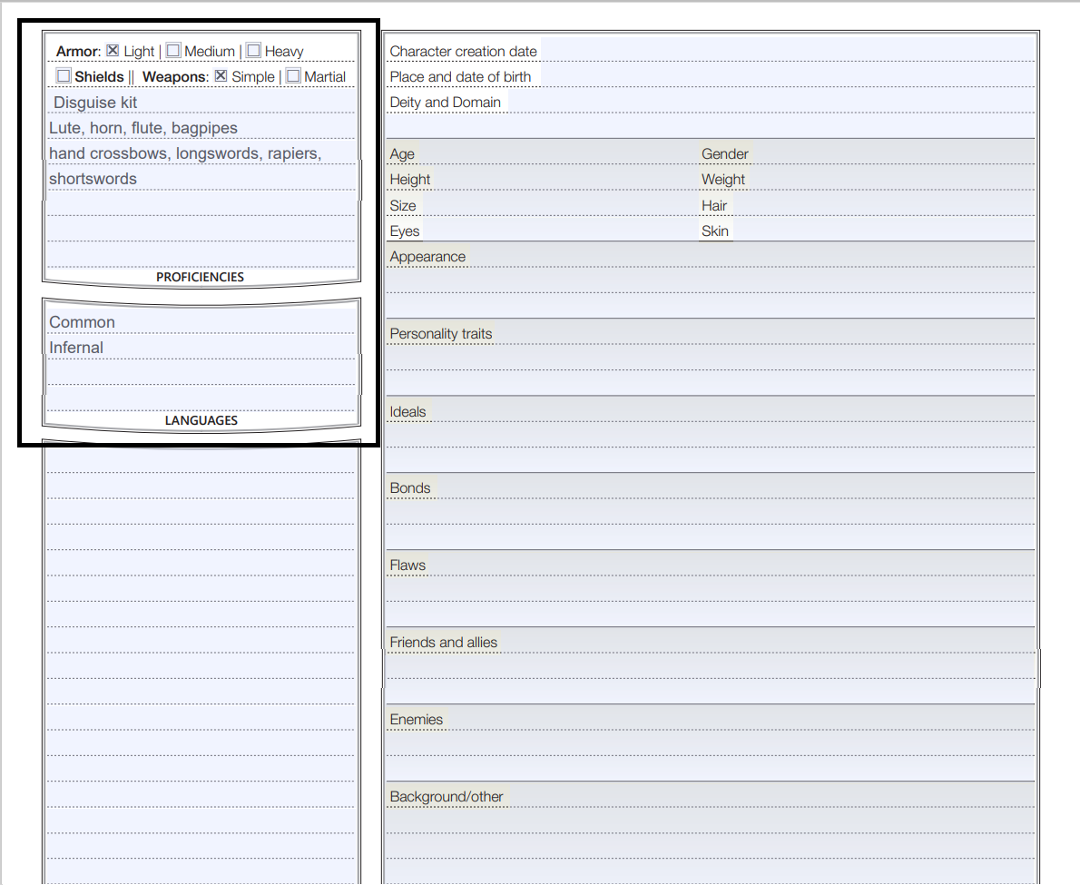Click the PROFICIENCIES section label

pyautogui.click(x=200, y=277)
